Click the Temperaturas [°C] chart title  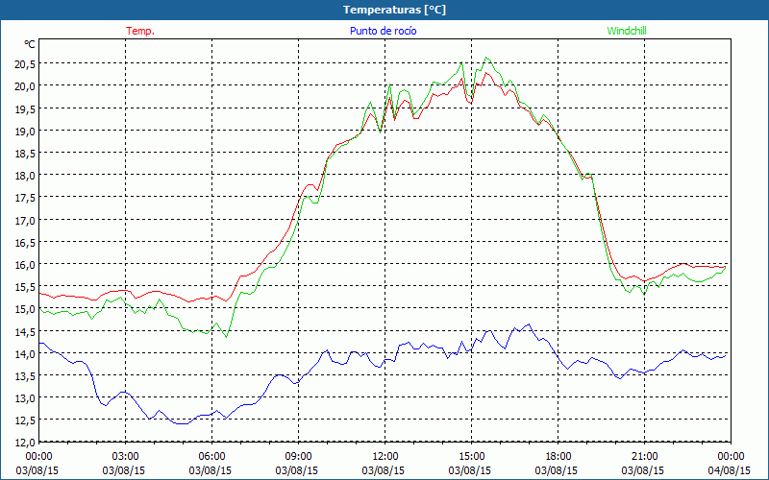[394, 10]
